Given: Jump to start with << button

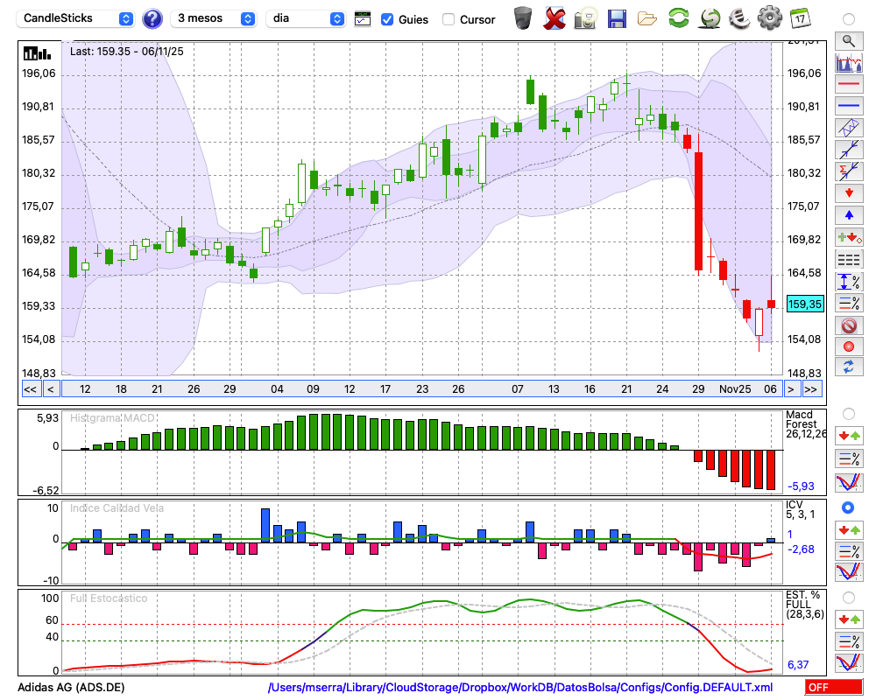Looking at the screenshot, I should coord(31,389).
